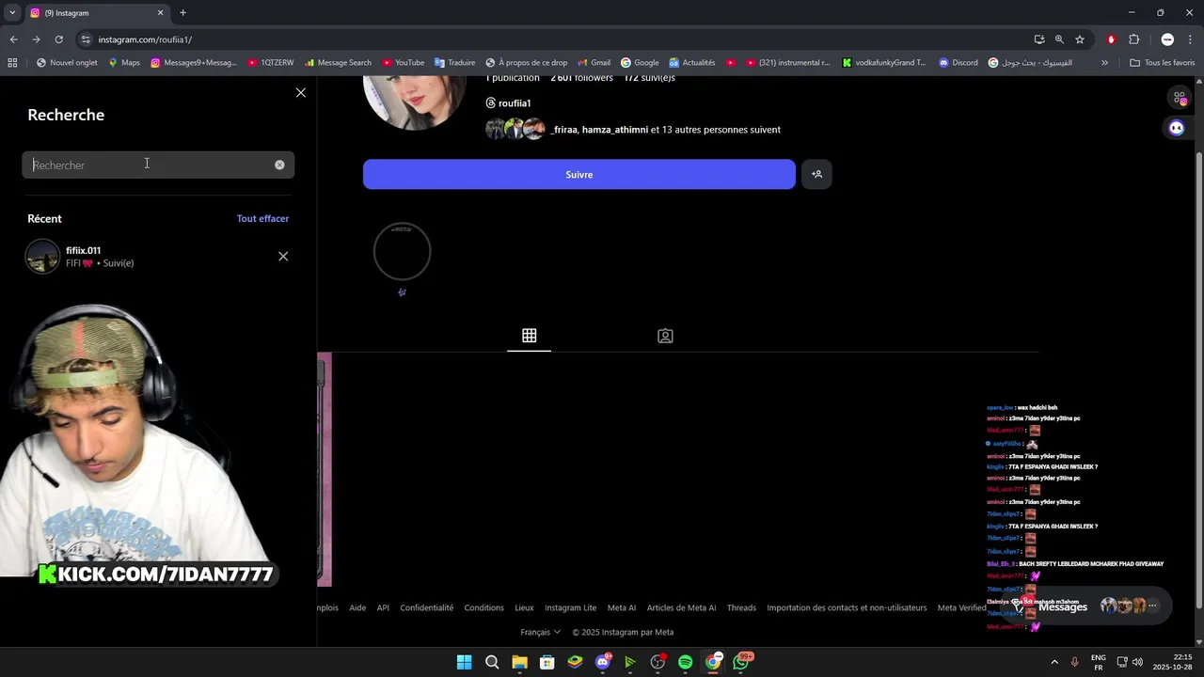Screen dimensions: 1204x677
Task: Open a new browser tab
Action: pos(182,13)
